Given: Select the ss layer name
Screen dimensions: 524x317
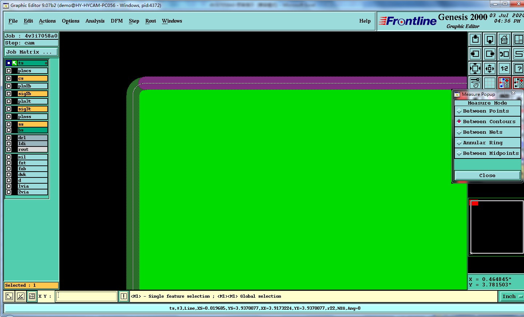Looking at the screenshot, I should point(32,124).
